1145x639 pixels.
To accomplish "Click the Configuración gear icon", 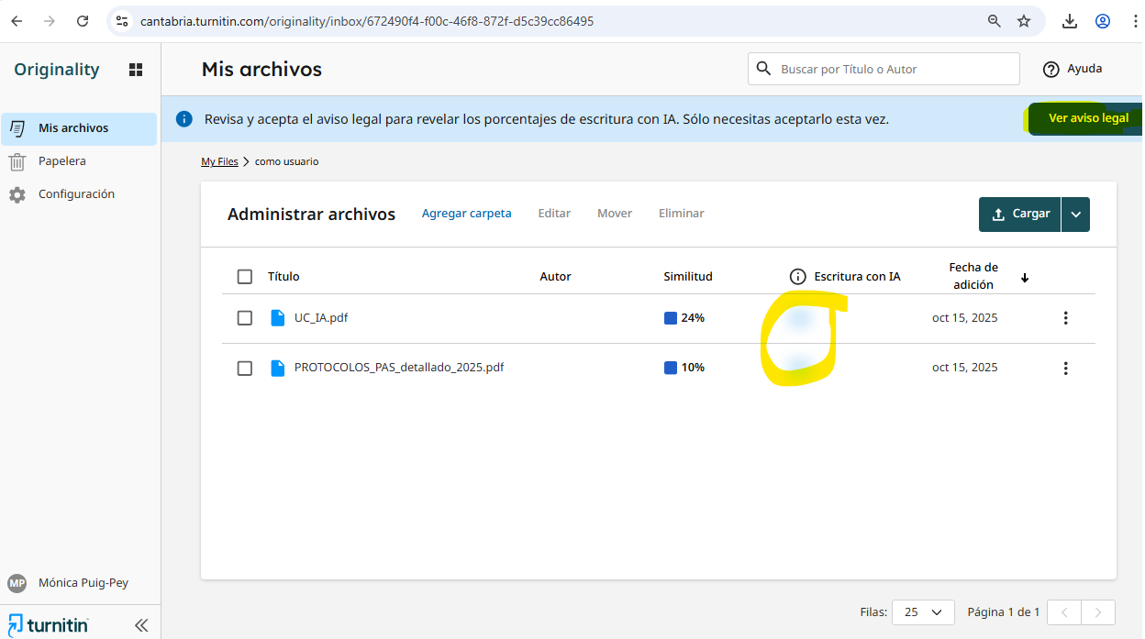I will tap(17, 195).
